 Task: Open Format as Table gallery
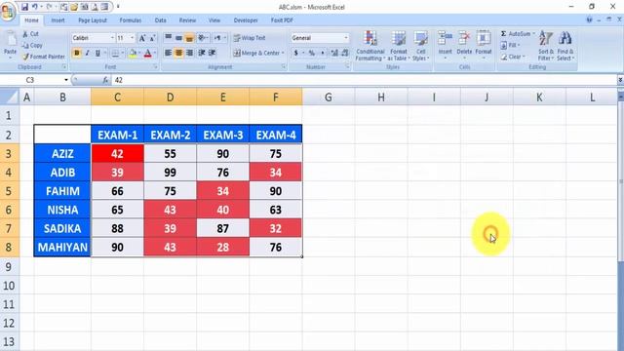tap(399, 46)
